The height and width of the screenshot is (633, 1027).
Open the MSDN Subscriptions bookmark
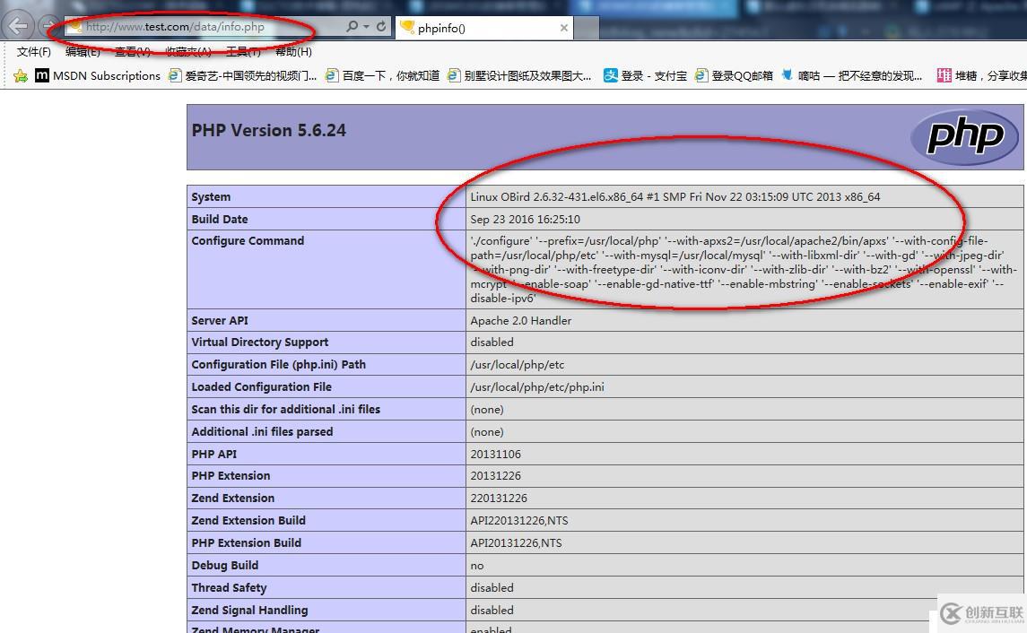pyautogui.click(x=98, y=76)
